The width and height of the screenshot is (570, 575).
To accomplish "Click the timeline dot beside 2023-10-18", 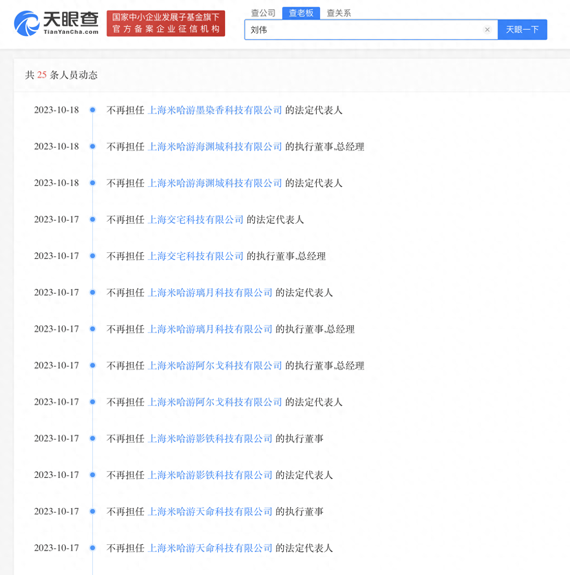I will [x=92, y=110].
